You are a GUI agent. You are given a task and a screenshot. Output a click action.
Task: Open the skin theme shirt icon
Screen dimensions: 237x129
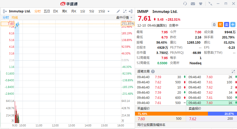click(x=200, y=4)
